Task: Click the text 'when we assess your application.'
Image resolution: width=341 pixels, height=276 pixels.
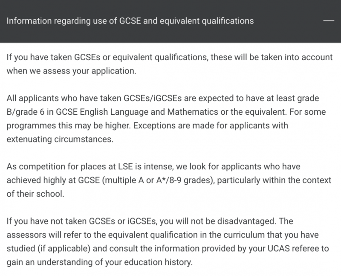Action: point(71,71)
